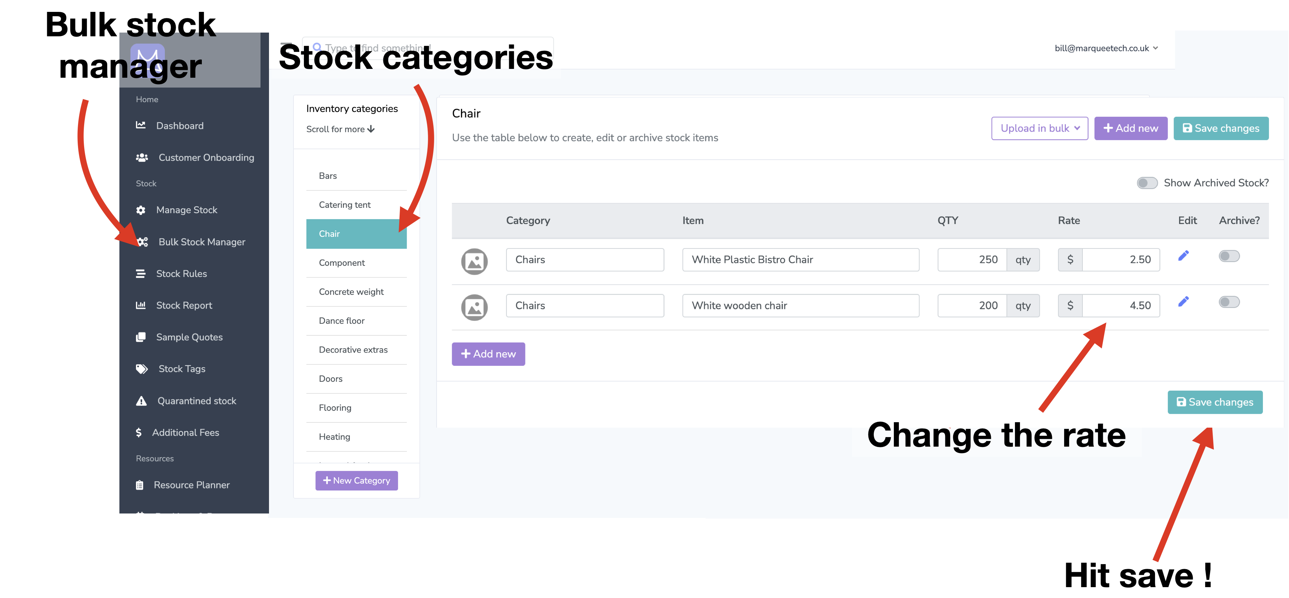Image resolution: width=1289 pixels, height=598 pixels.
Task: Toggle Show Archived Stock switch
Action: pyautogui.click(x=1147, y=183)
